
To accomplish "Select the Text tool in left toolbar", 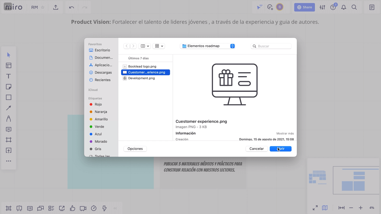I will coord(9,76).
